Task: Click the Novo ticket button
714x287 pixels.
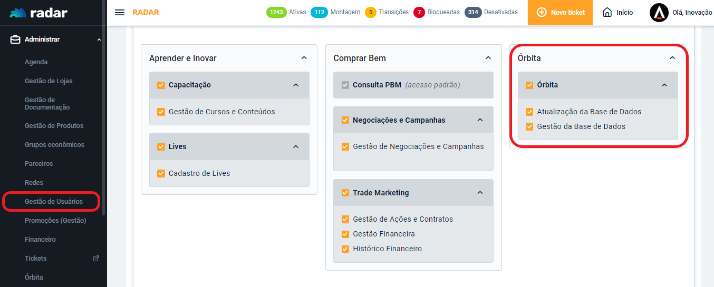Action: (x=560, y=13)
